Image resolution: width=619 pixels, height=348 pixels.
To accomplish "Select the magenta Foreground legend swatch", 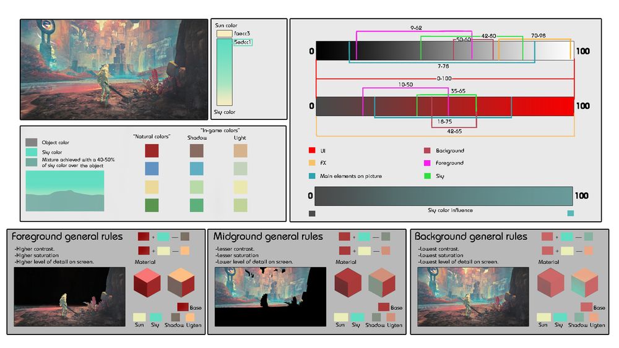I will [x=427, y=163].
